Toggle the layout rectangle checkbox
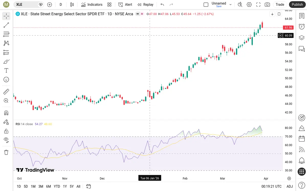 (x=206, y=5)
